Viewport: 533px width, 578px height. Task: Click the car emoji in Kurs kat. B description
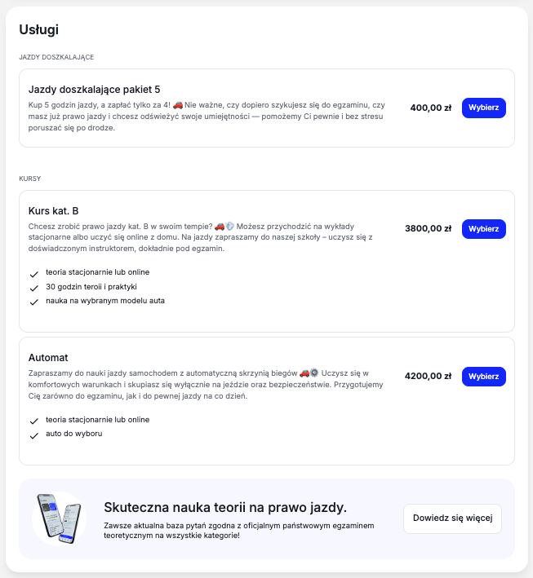coord(220,226)
